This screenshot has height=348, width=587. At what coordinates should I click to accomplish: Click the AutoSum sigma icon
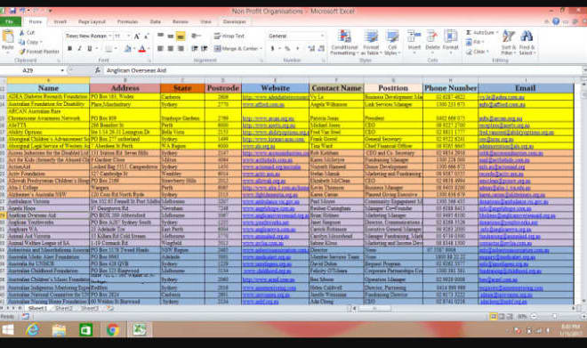(x=469, y=33)
